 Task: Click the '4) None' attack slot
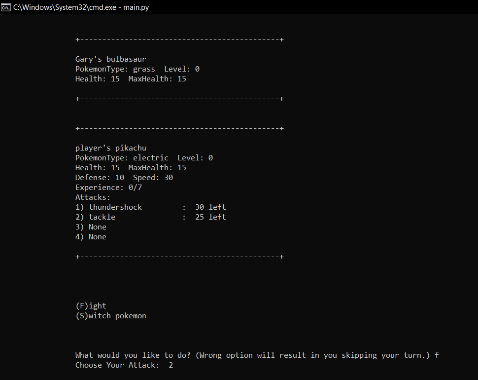[x=91, y=236]
